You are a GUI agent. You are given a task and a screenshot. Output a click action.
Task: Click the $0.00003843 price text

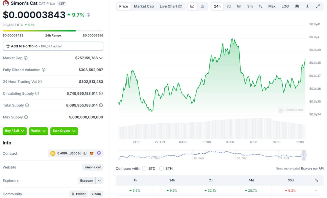(34, 15)
